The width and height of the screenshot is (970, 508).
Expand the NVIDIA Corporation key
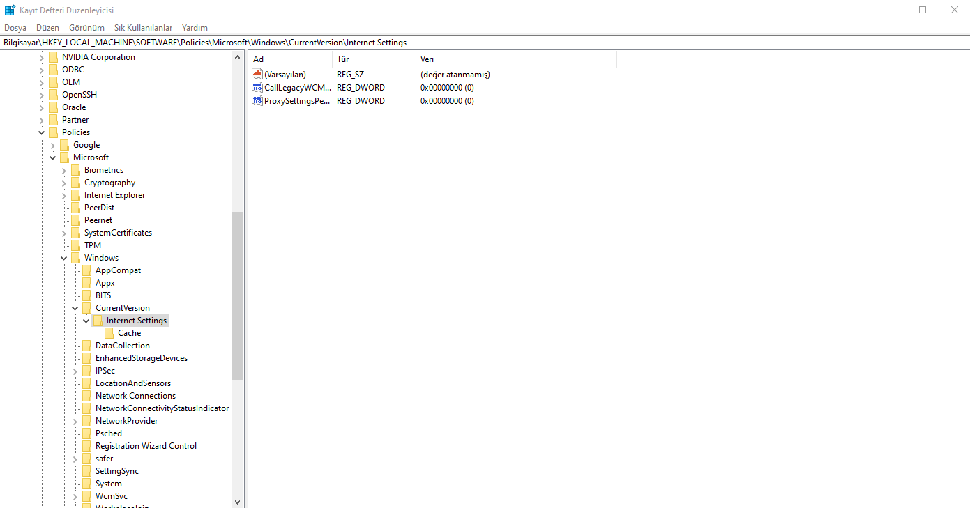coord(41,57)
